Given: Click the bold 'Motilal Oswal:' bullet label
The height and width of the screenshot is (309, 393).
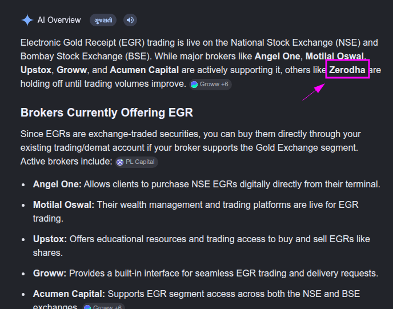Looking at the screenshot, I should (63, 204).
